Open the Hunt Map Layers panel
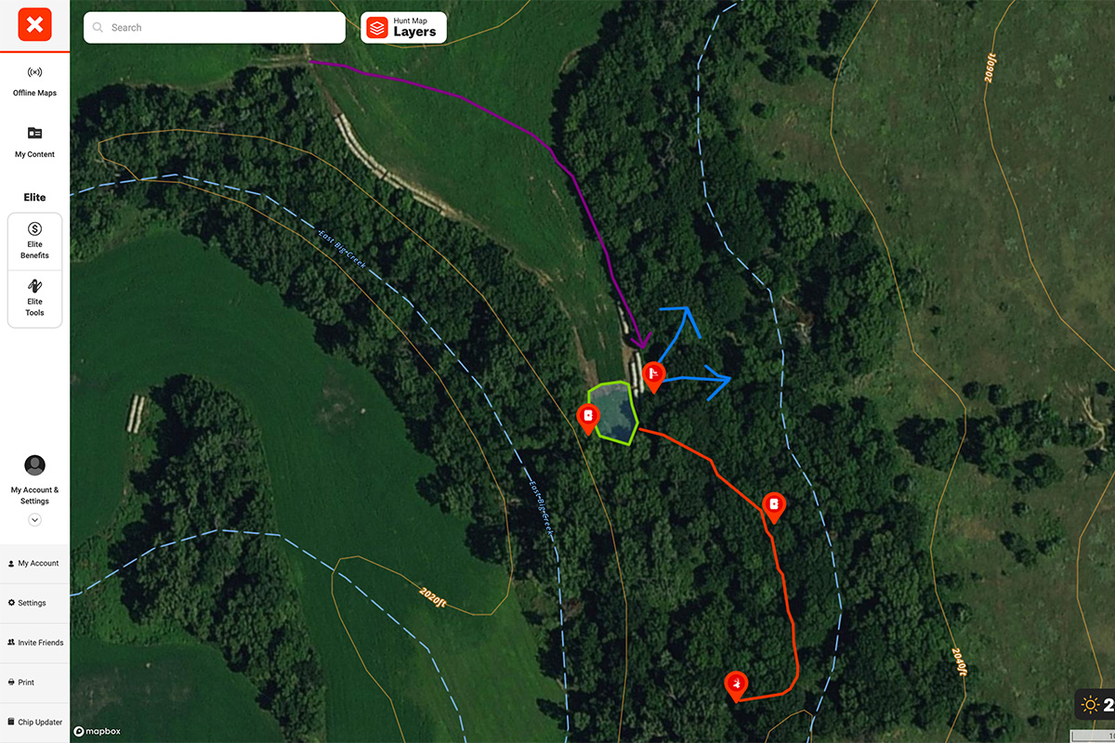Viewport: 1115px width, 743px height. (403, 28)
